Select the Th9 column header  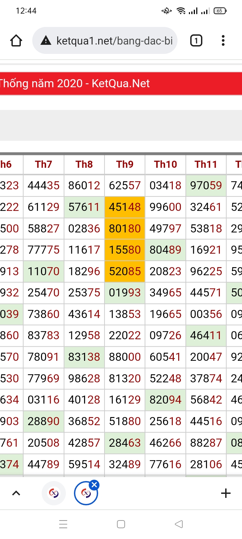point(125,164)
